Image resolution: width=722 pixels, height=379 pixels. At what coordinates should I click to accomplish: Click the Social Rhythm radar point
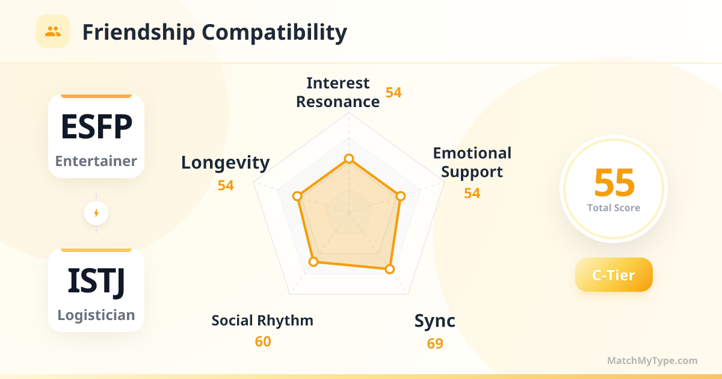(x=313, y=261)
